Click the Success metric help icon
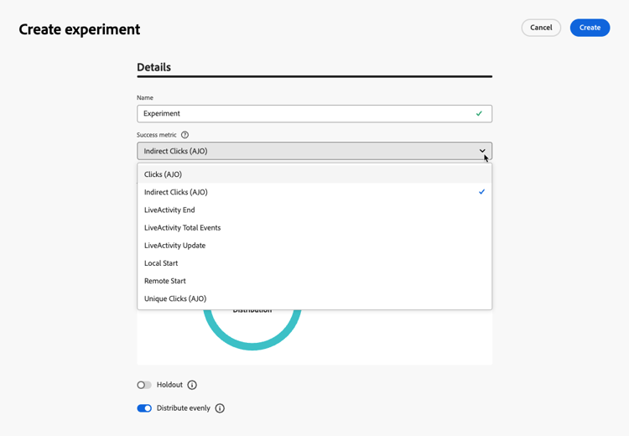Viewport: 629px width, 436px height. pos(185,135)
